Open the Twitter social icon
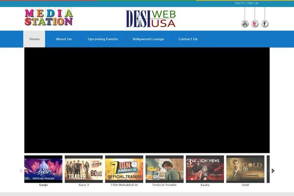The height and width of the screenshot is (196, 294). tap(255, 24)
